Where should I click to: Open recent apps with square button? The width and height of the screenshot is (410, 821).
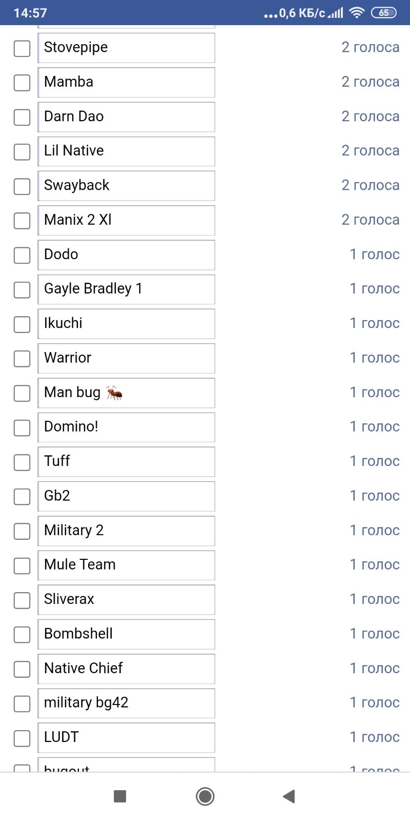click(x=120, y=796)
